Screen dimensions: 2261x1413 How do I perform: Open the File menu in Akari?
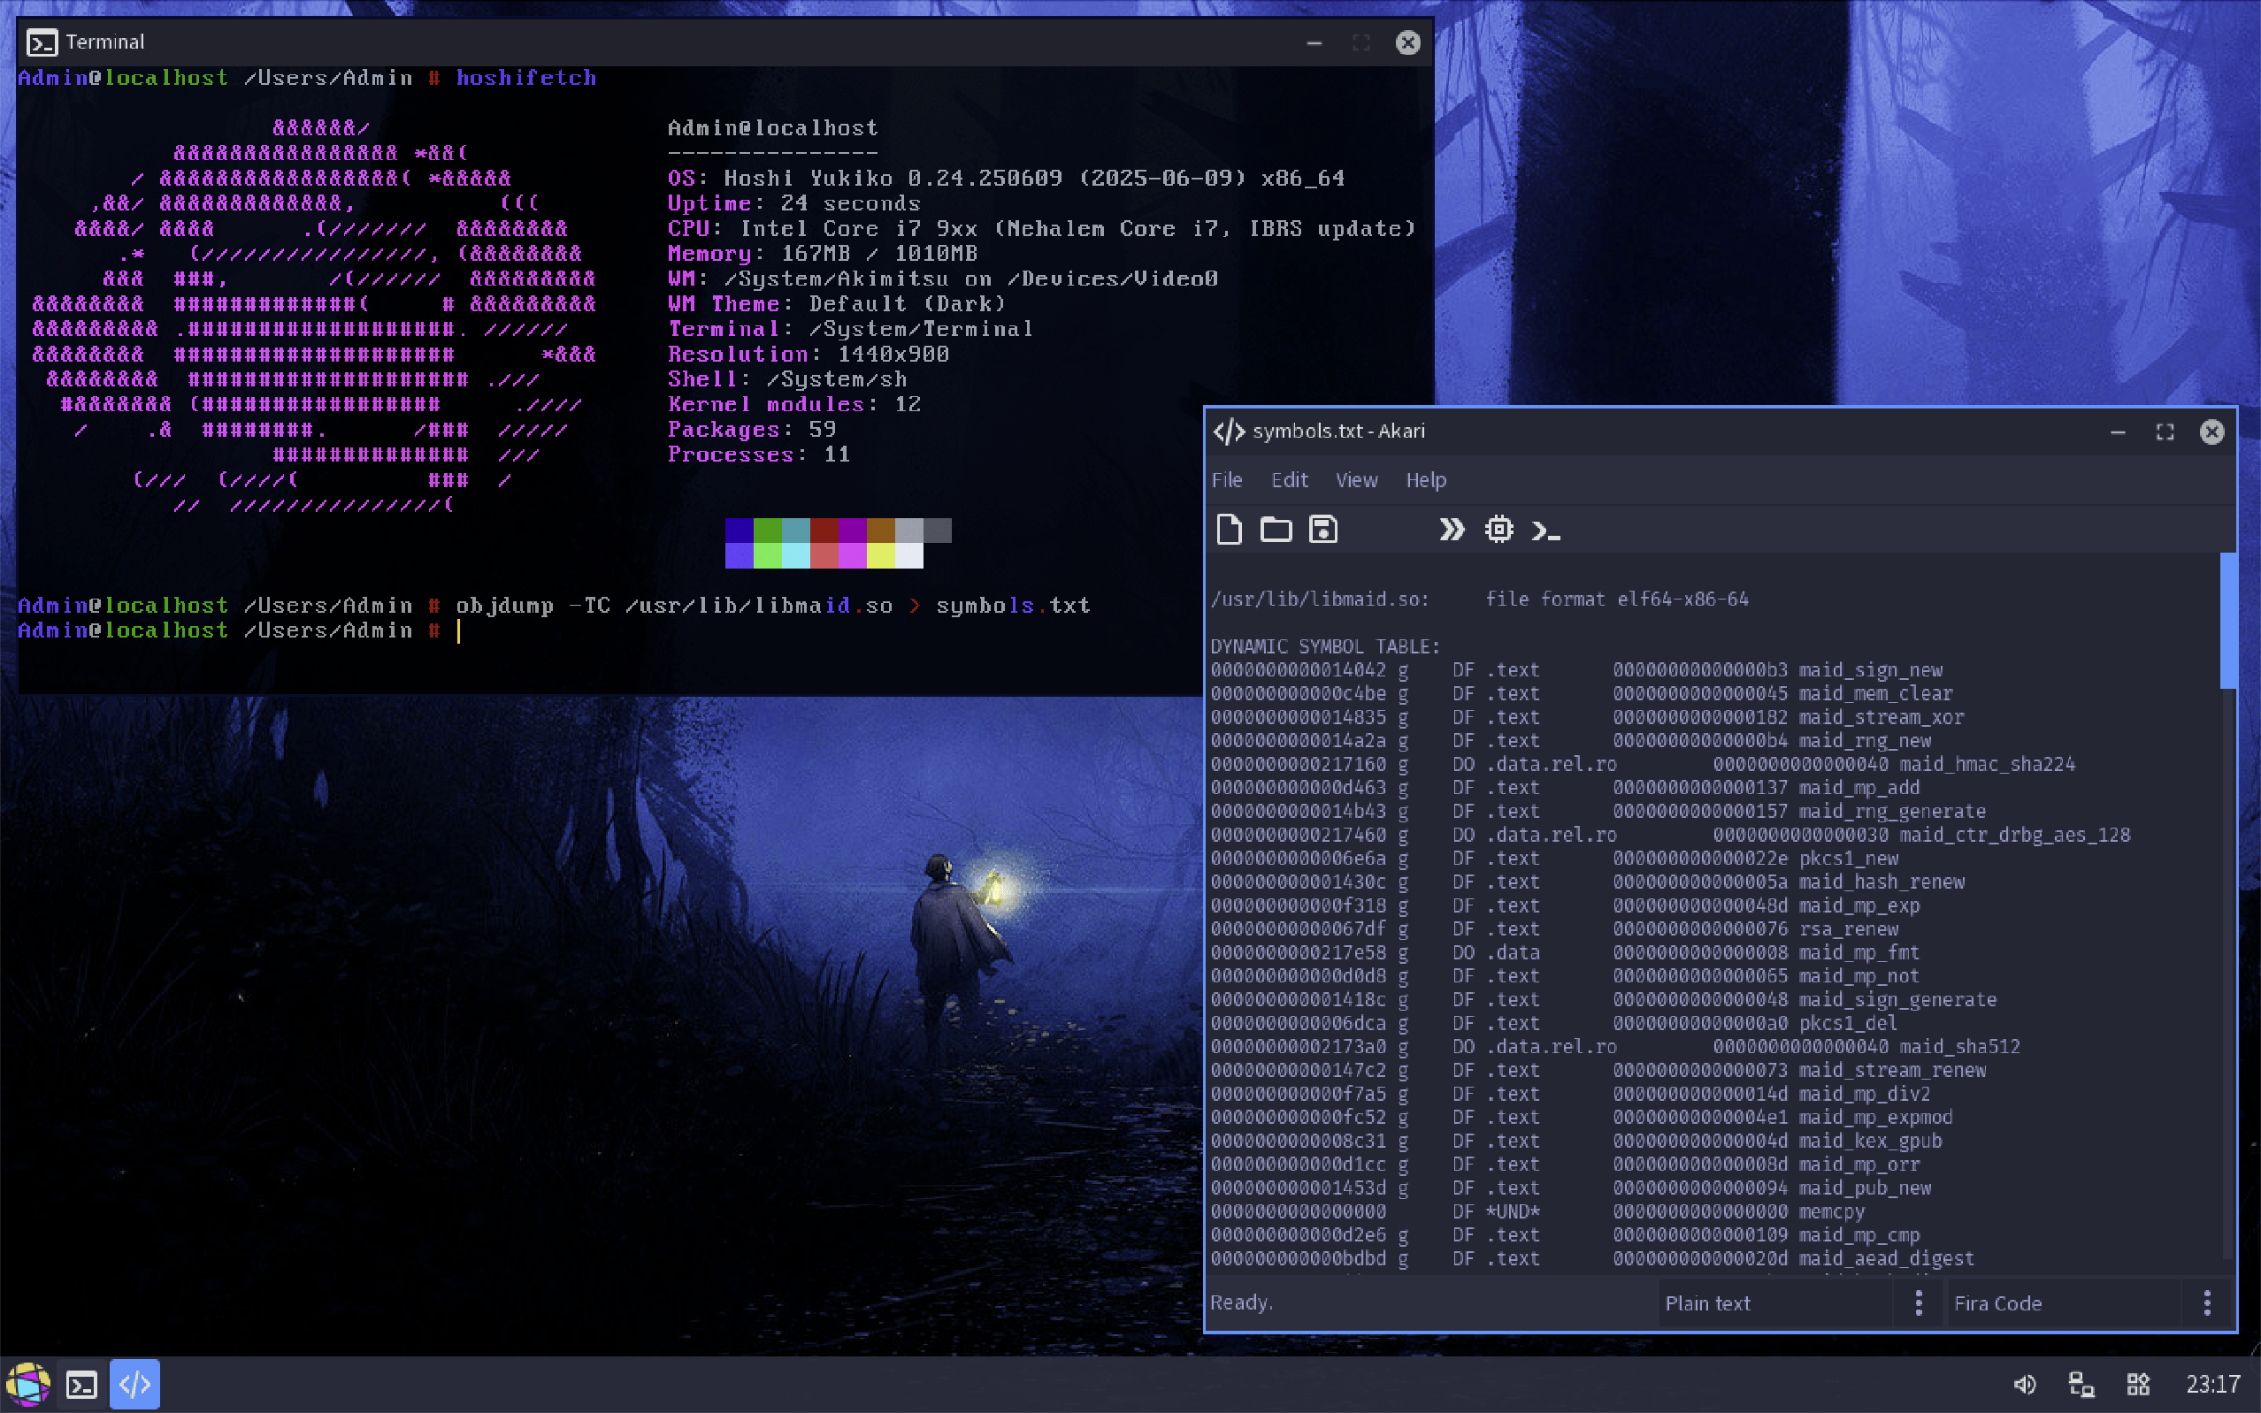point(1226,479)
